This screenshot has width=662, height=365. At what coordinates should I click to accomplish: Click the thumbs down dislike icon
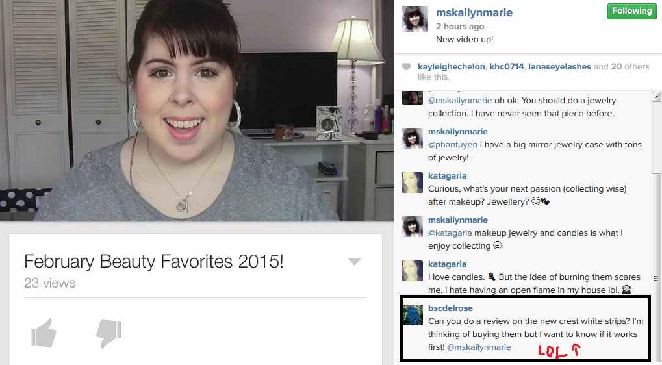pos(108,333)
